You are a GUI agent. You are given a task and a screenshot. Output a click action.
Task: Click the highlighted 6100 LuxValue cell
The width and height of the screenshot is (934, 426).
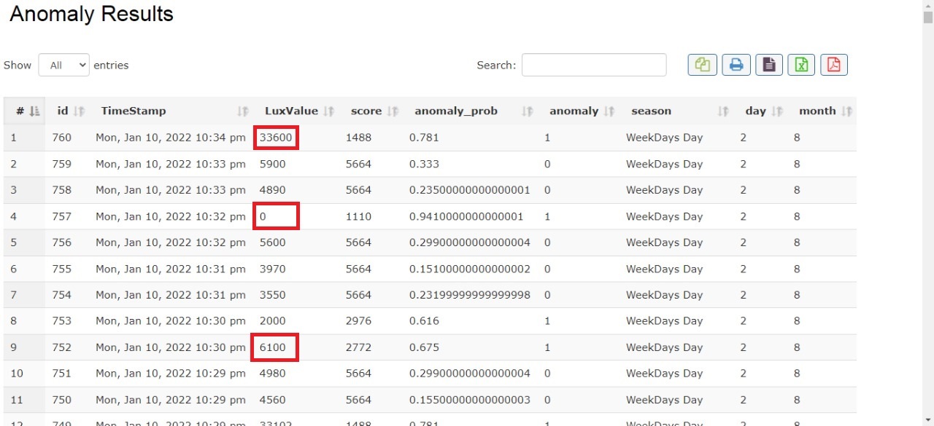coord(274,347)
